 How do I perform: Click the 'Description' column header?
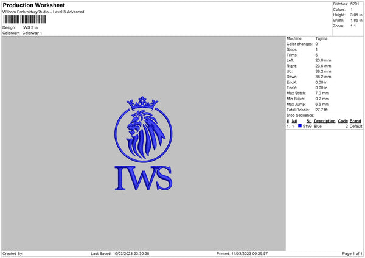coord(324,121)
